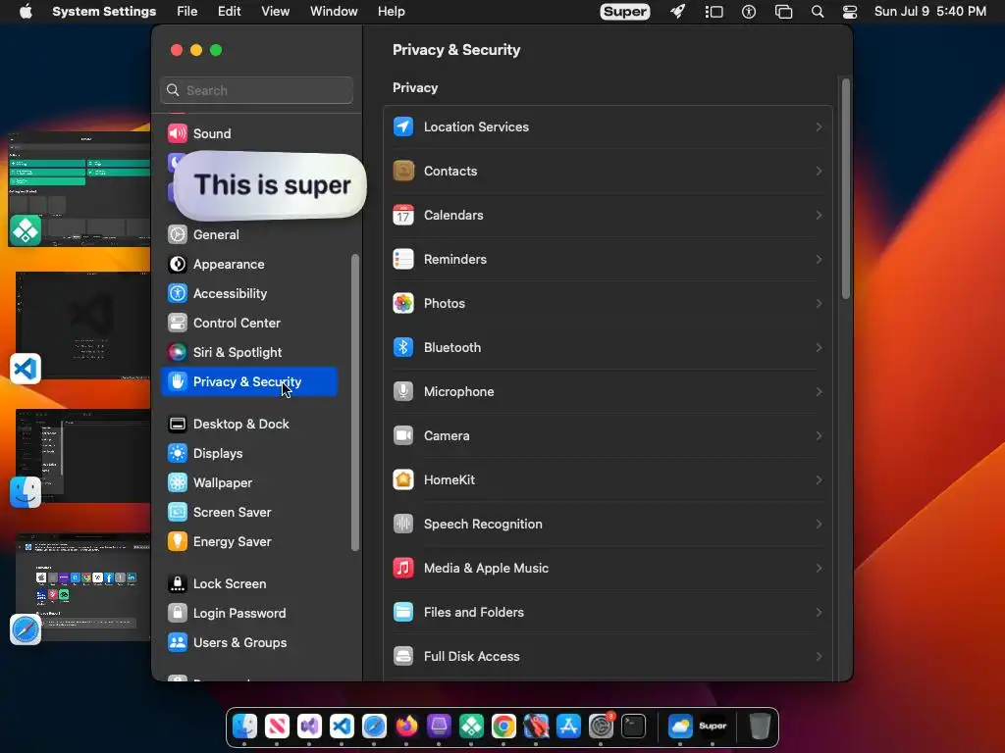Select Sound in the sidebar
Image resolution: width=1005 pixels, height=753 pixels.
tap(248, 133)
